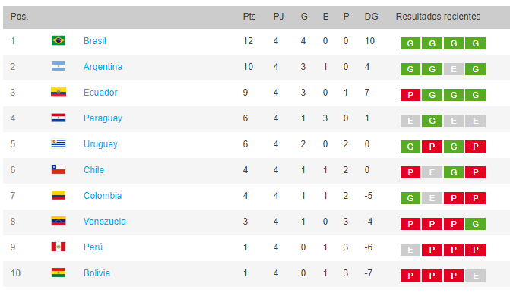Click the Perú flag icon

click(x=59, y=247)
